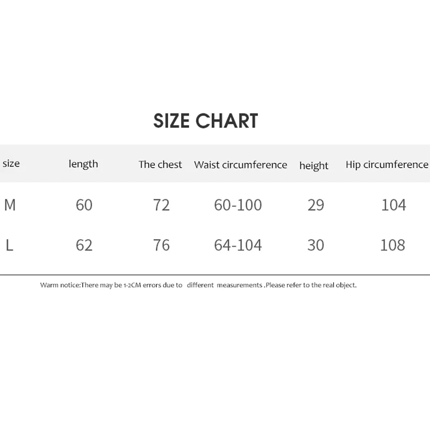Screen dimensions: 430x430
Task: Click height value 29
Action: tap(316, 205)
